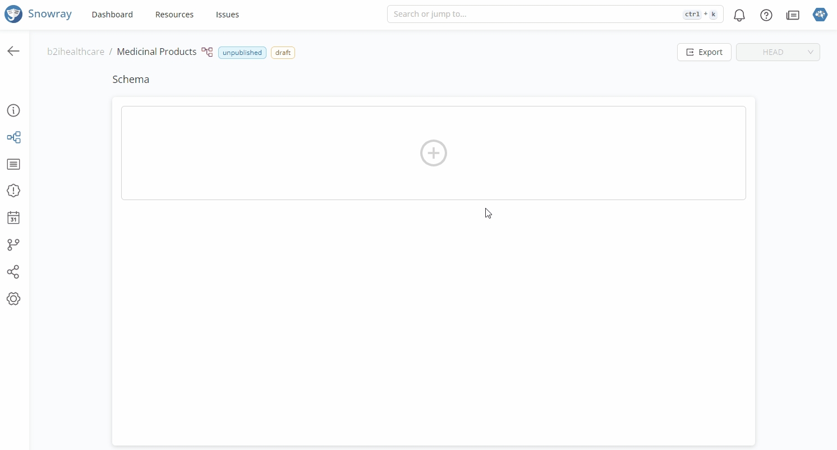Click the Export button
Image resolution: width=837 pixels, height=450 pixels.
point(704,52)
